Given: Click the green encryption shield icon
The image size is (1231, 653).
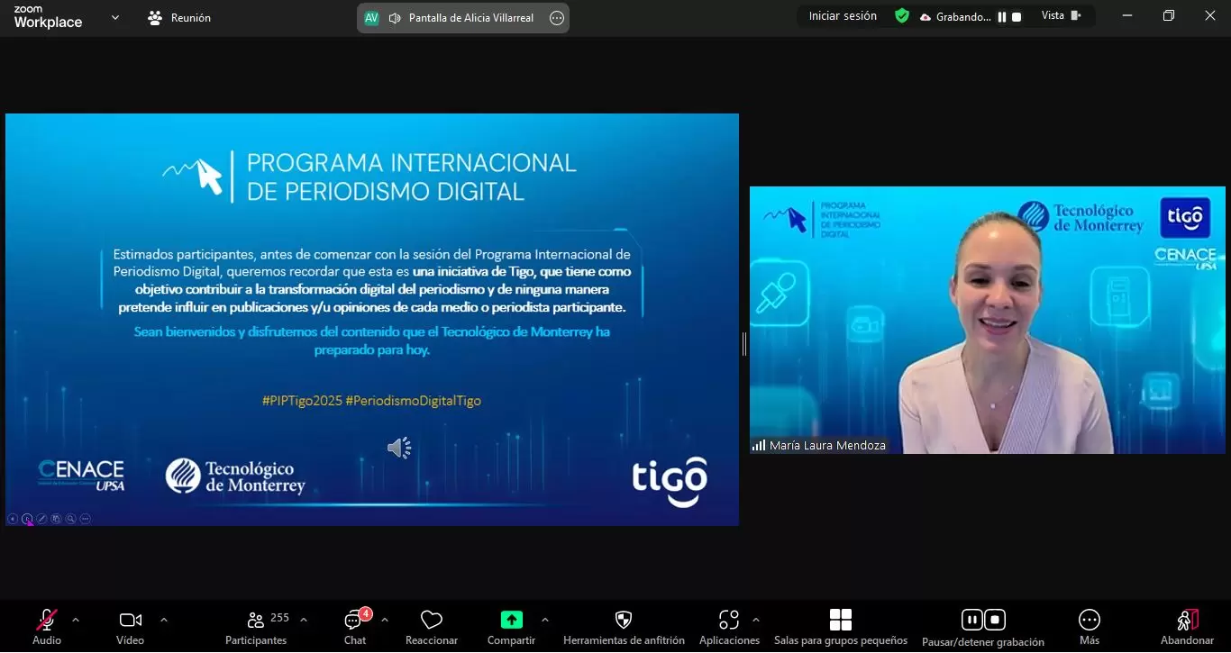Looking at the screenshot, I should pyautogui.click(x=901, y=16).
